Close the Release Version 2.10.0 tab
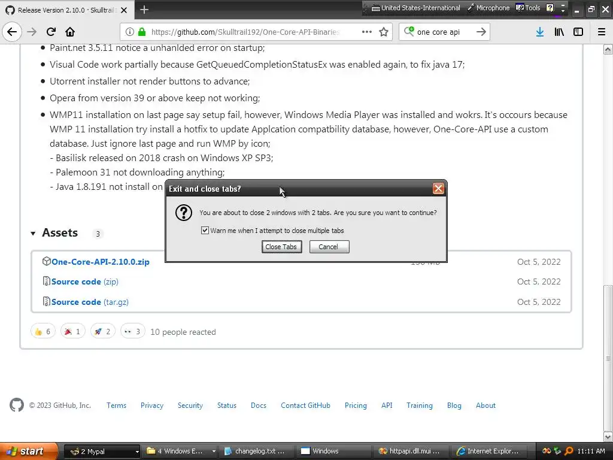 (124, 10)
